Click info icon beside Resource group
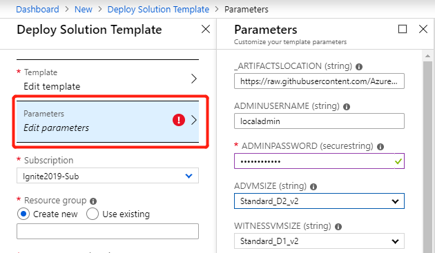435x253 pixels. click(93, 201)
